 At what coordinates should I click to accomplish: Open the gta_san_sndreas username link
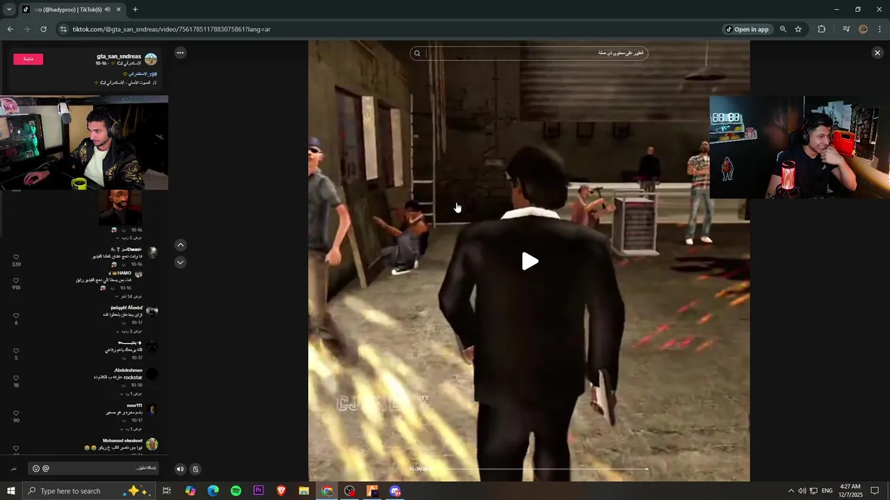[x=119, y=56]
